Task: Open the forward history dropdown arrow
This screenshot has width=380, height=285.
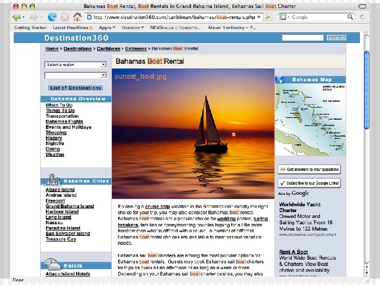Action: 42,17
